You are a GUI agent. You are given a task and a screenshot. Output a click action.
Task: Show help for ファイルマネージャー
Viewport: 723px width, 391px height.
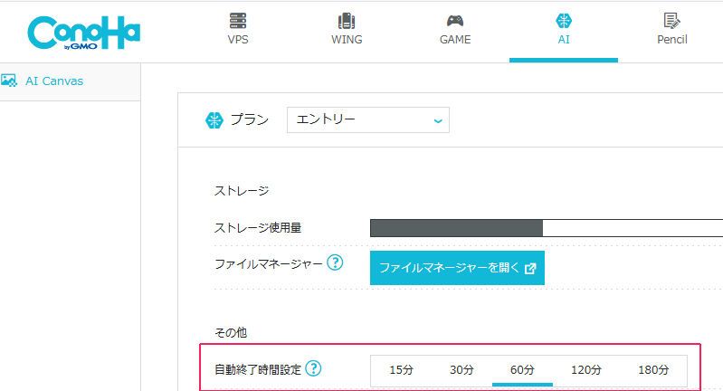335,262
